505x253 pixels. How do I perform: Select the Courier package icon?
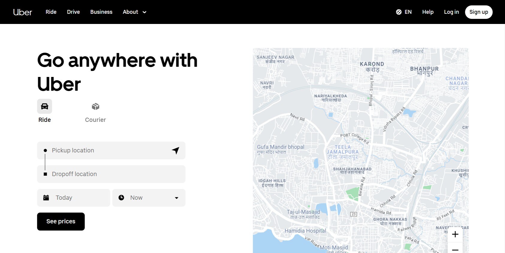(96, 106)
